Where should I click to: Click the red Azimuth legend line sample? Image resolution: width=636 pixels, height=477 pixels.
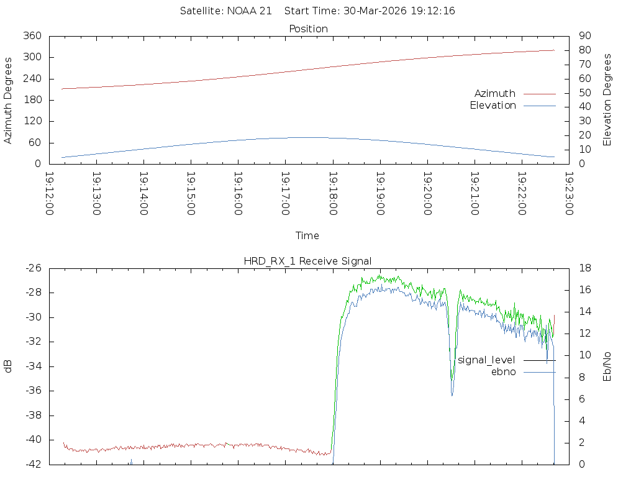(539, 94)
